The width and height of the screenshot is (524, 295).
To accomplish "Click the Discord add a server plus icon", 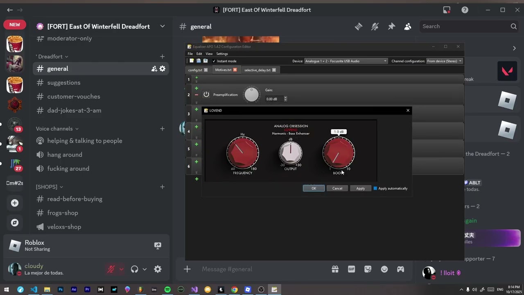I will coord(15,203).
